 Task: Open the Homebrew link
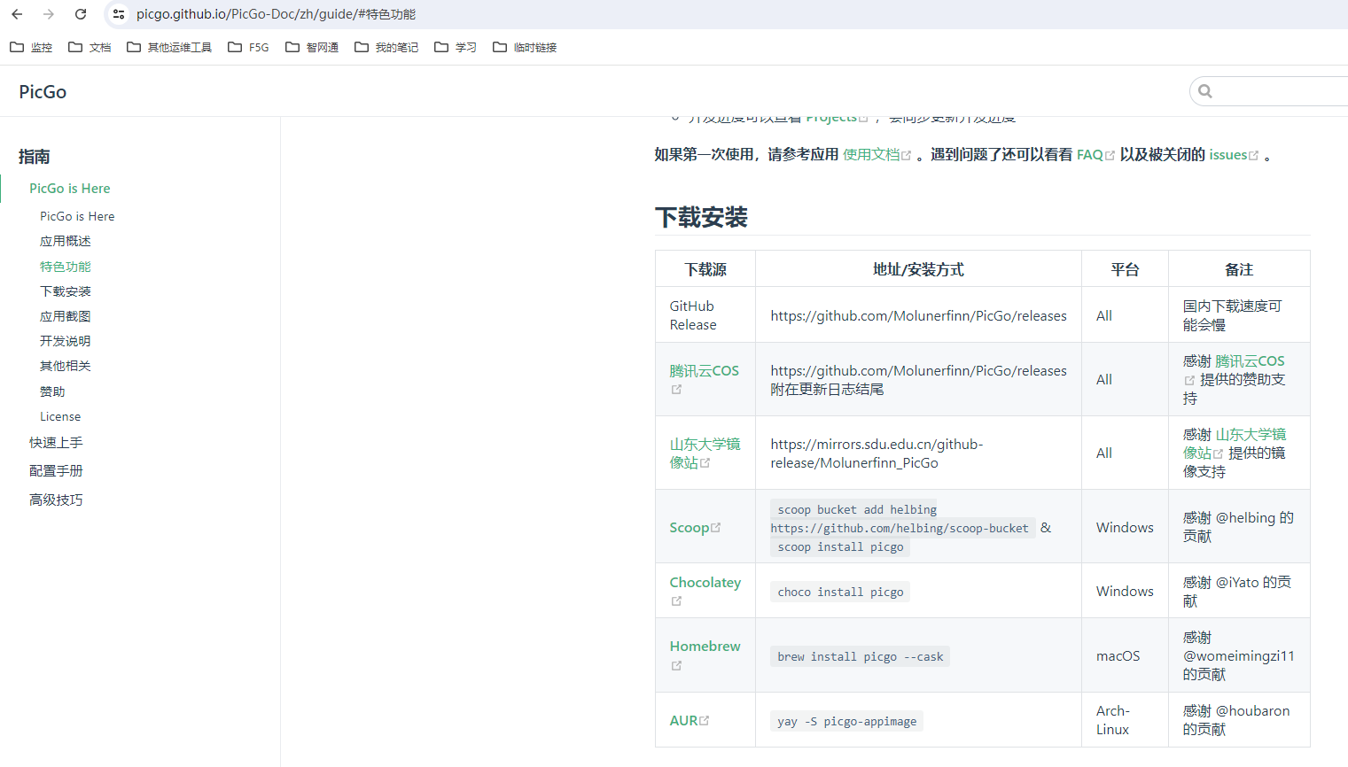point(705,647)
